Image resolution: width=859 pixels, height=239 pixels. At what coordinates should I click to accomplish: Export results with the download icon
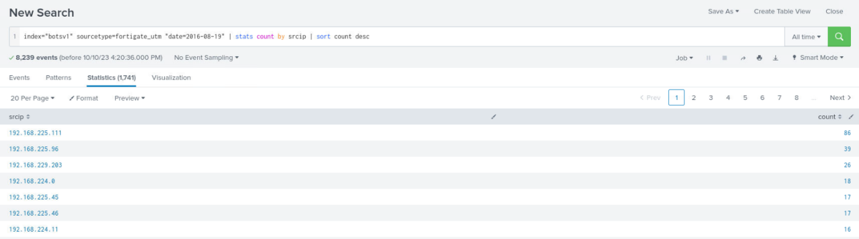coord(775,58)
